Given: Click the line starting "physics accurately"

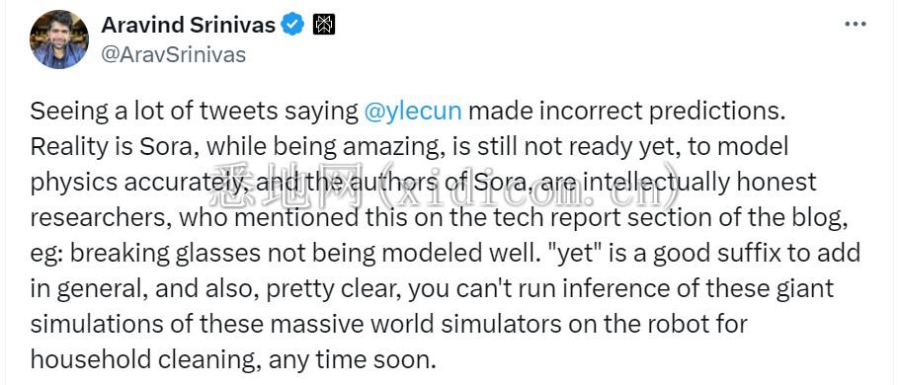Looking at the screenshot, I should click(x=423, y=183).
